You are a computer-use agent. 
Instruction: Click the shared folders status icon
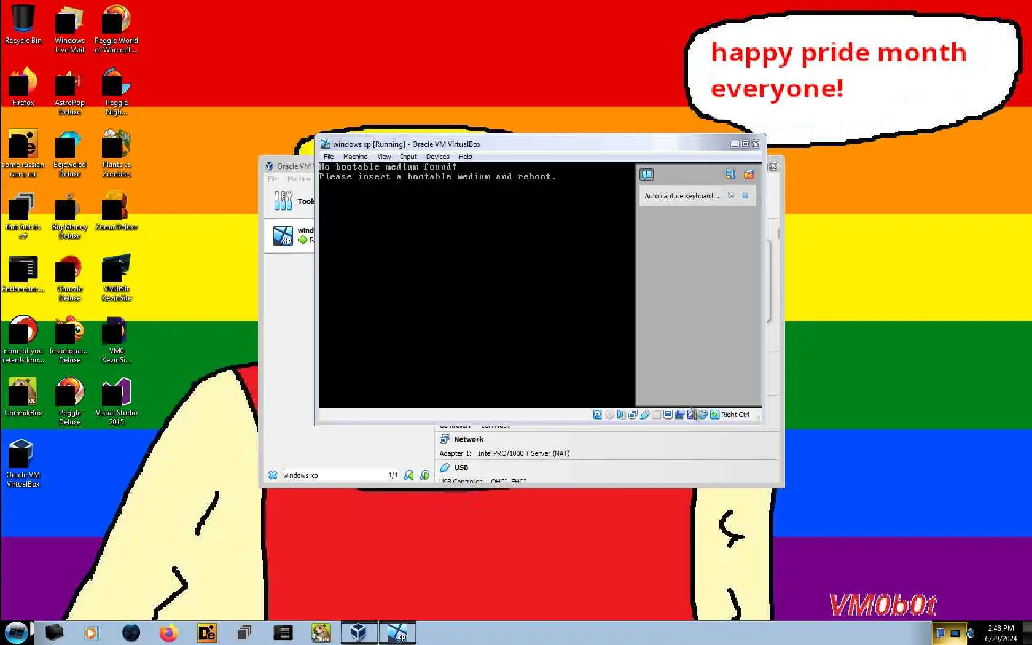click(x=657, y=415)
